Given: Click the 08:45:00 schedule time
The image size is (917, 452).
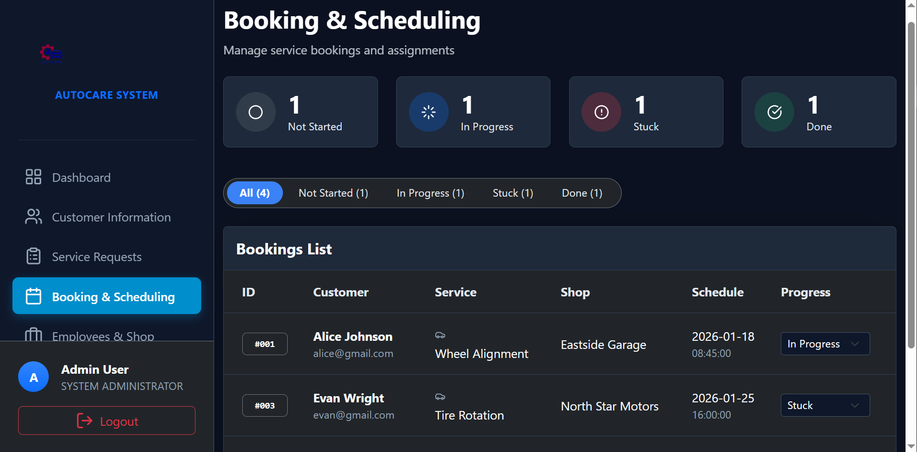Looking at the screenshot, I should (711, 354).
